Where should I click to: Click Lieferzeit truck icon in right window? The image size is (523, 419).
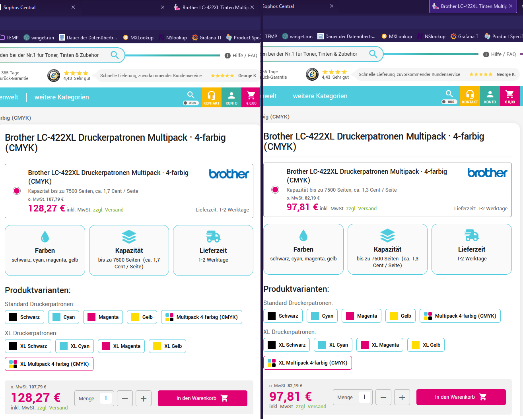[x=472, y=236]
